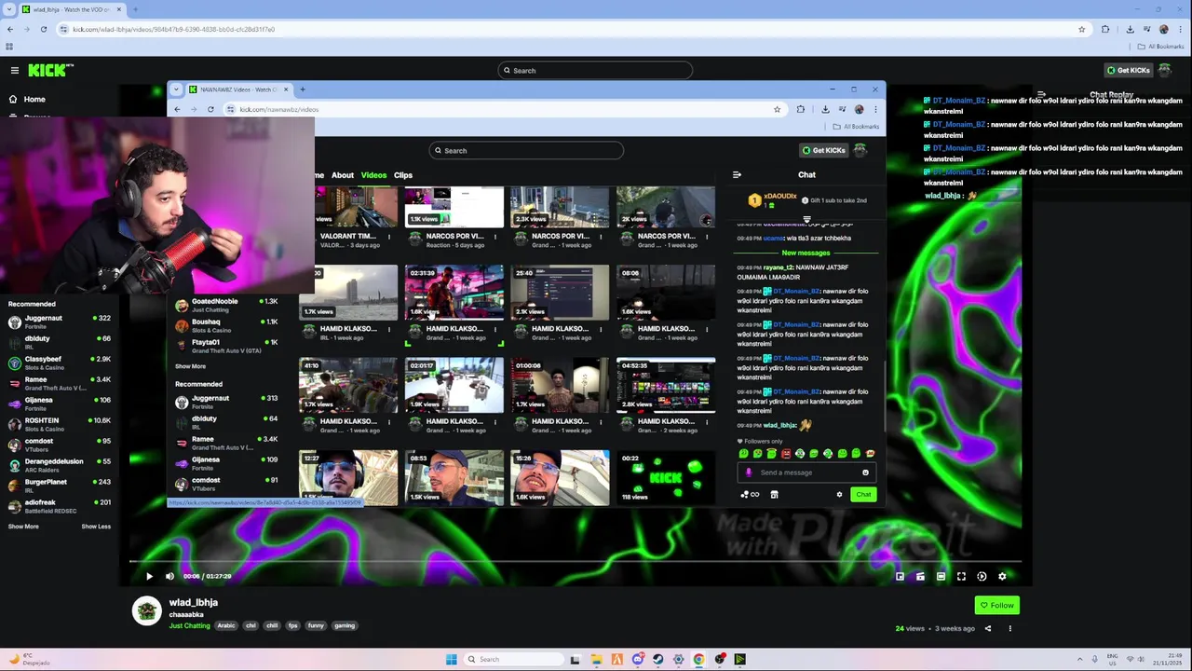Screen dimensions: 1192x671
Task: Open a new Chrome tab
Action: [x=135, y=9]
